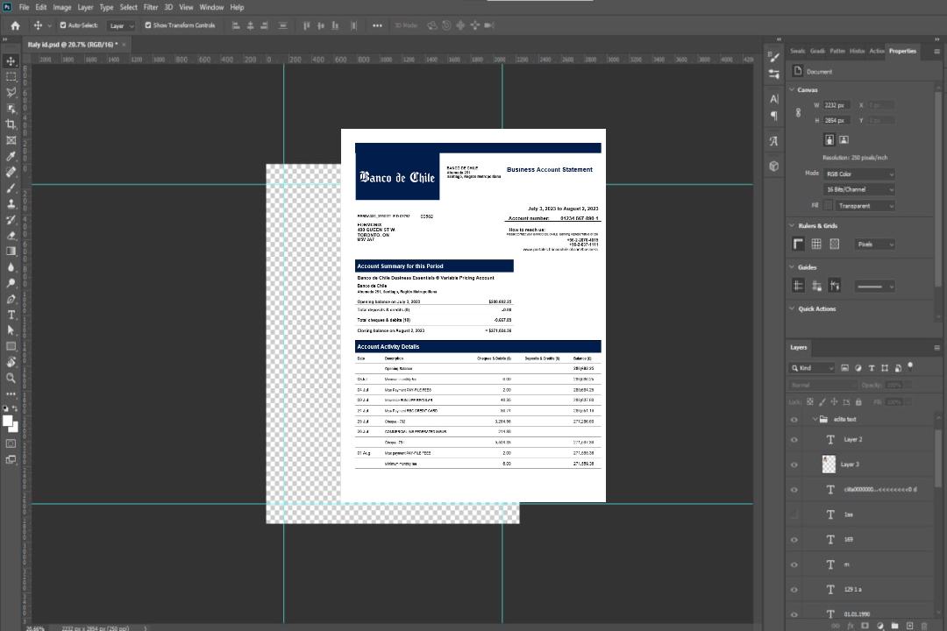Click the delete layer trash icon
This screenshot has width=947, height=631.
click(925, 626)
